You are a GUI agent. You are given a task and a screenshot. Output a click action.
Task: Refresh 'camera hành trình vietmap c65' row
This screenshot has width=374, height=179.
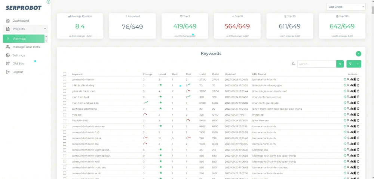[345, 150]
